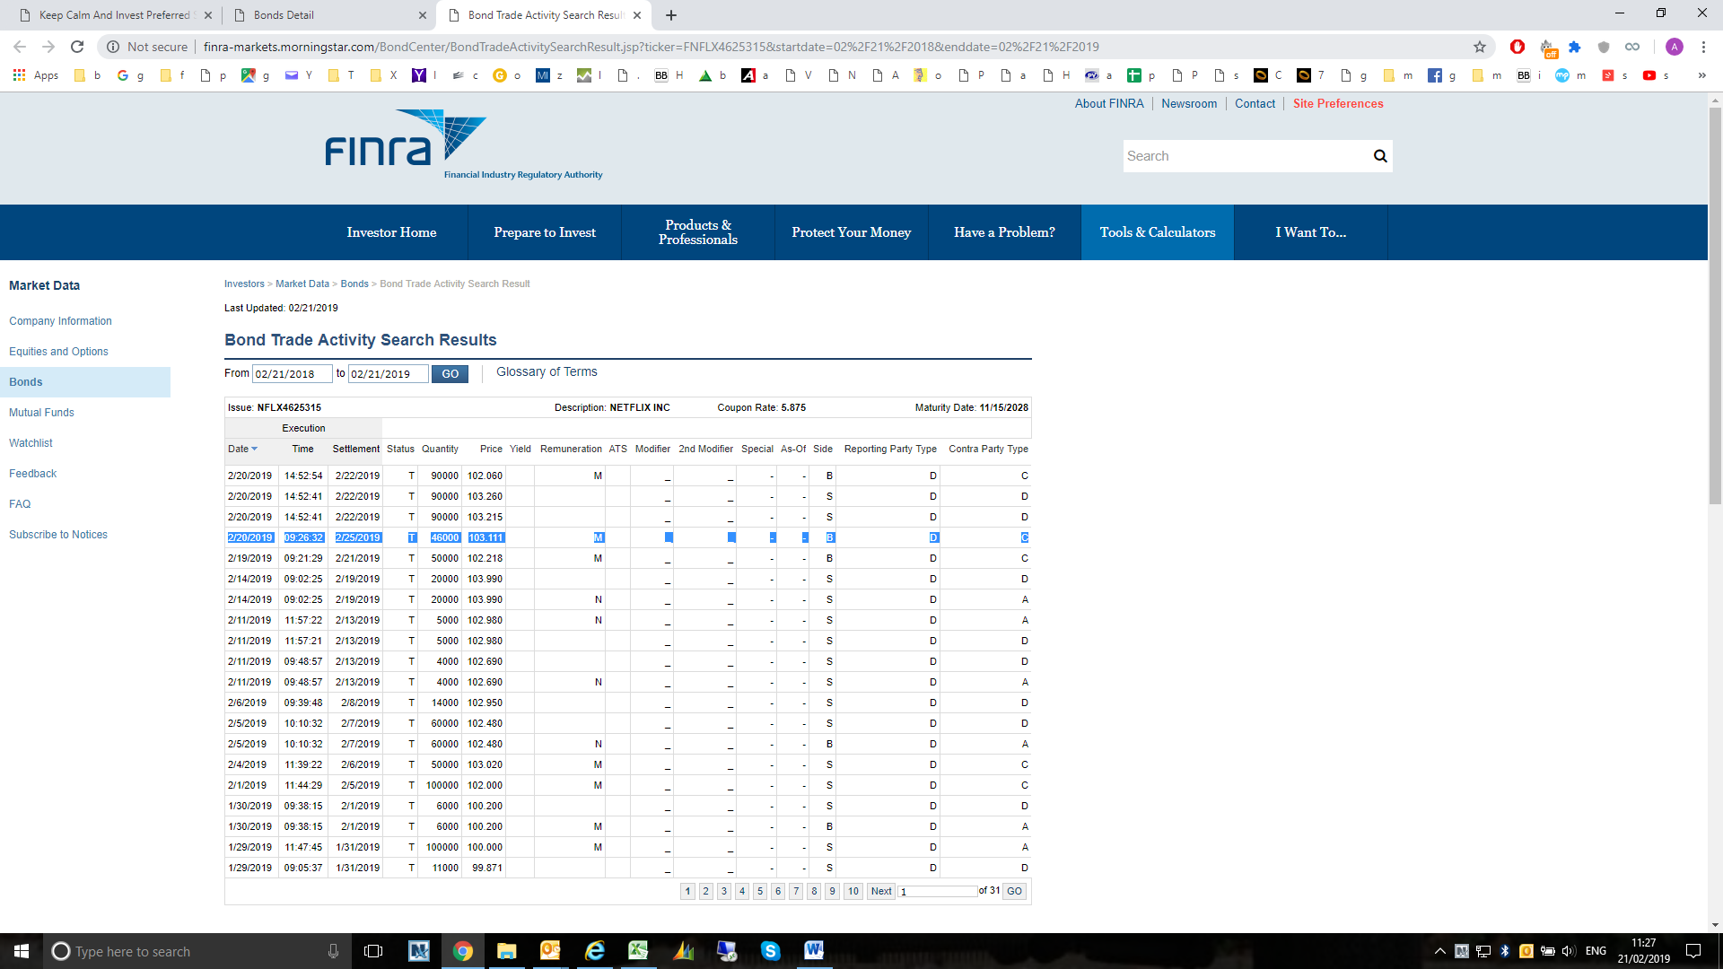Open the Newsroom link

coord(1189,104)
